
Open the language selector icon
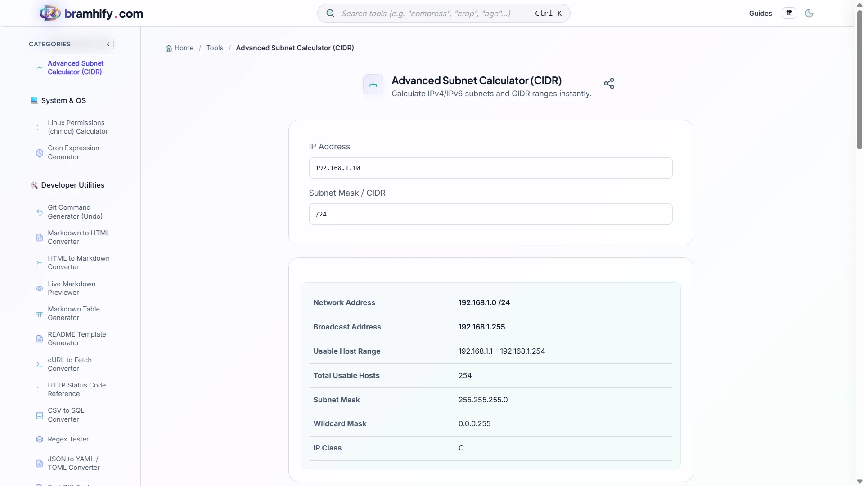(x=789, y=13)
